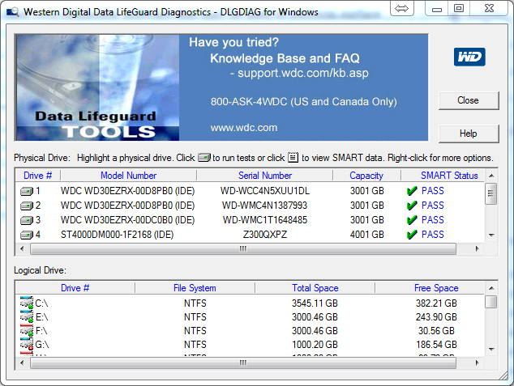Click the ST4000DM000 drive 4 icon
514x386 pixels.
tap(27, 235)
